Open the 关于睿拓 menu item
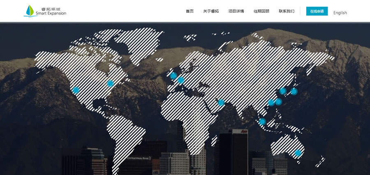 pyautogui.click(x=211, y=12)
